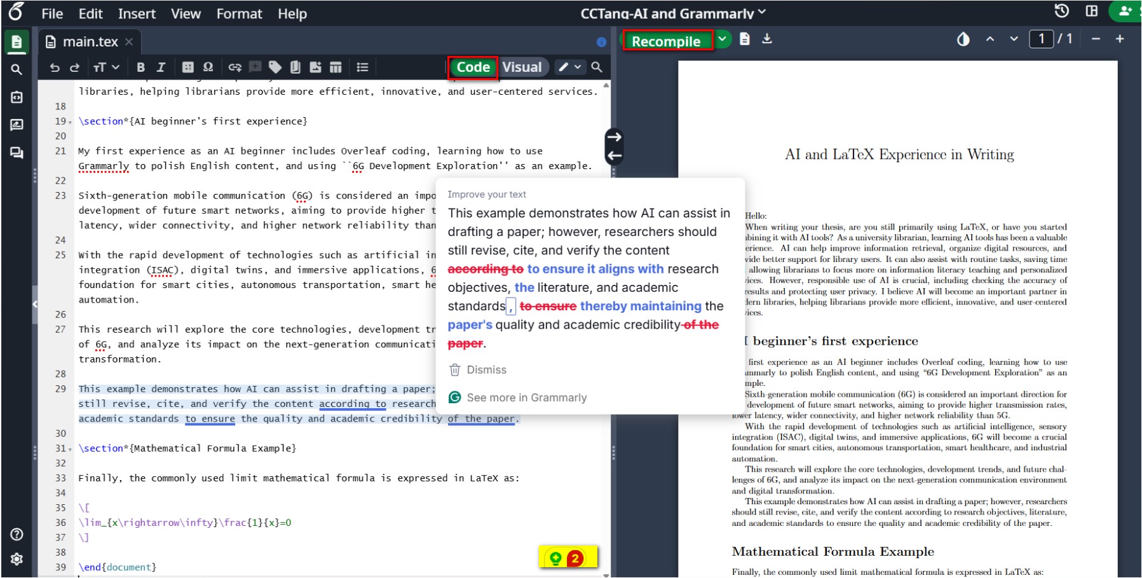Open editor search magnifier
The image size is (1142, 578).
click(596, 67)
